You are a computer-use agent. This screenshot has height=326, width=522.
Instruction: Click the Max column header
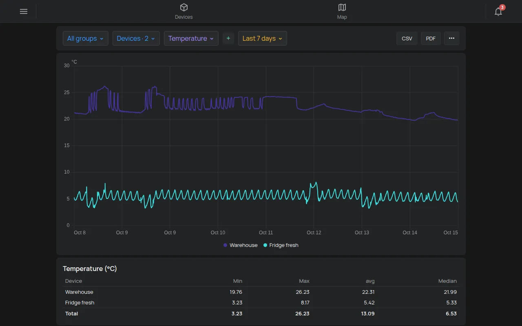pyautogui.click(x=304, y=281)
